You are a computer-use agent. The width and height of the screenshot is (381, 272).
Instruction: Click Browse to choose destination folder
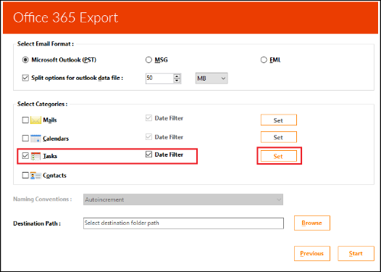pos(312,223)
